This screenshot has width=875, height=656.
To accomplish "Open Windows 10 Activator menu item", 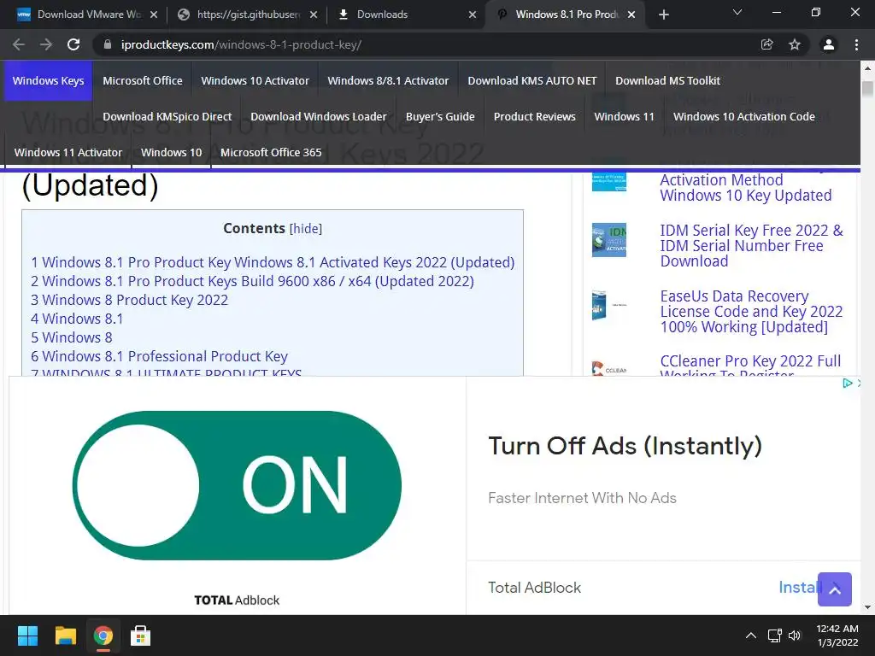I will [x=255, y=81].
